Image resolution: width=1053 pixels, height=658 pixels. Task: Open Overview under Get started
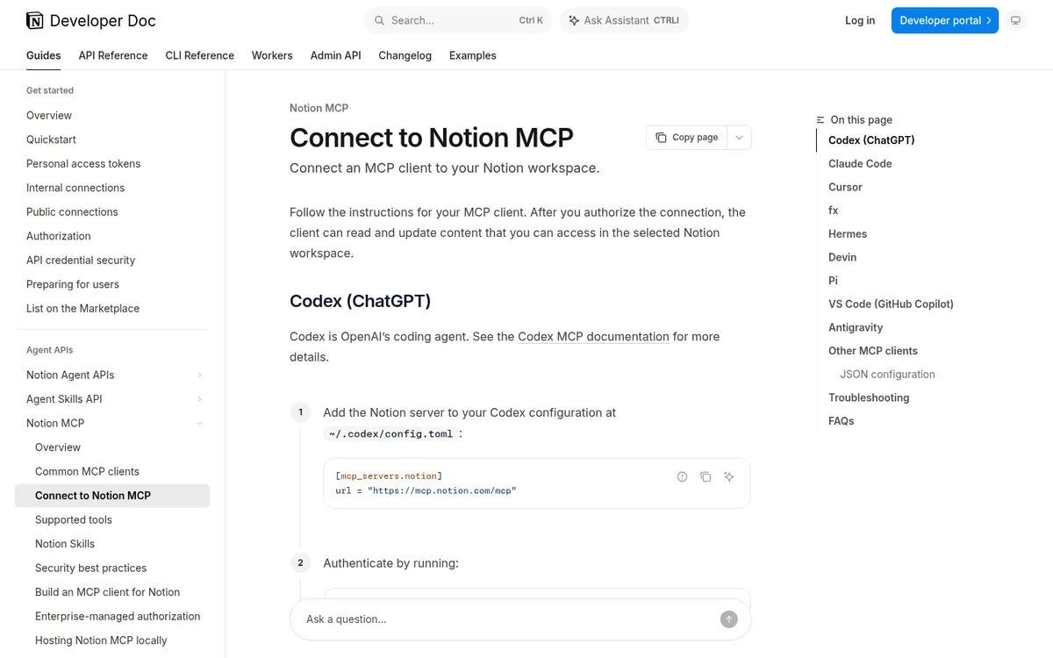coord(49,116)
